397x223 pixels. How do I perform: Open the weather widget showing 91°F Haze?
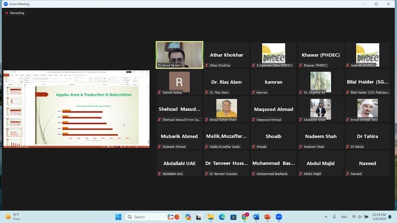pos(15,217)
